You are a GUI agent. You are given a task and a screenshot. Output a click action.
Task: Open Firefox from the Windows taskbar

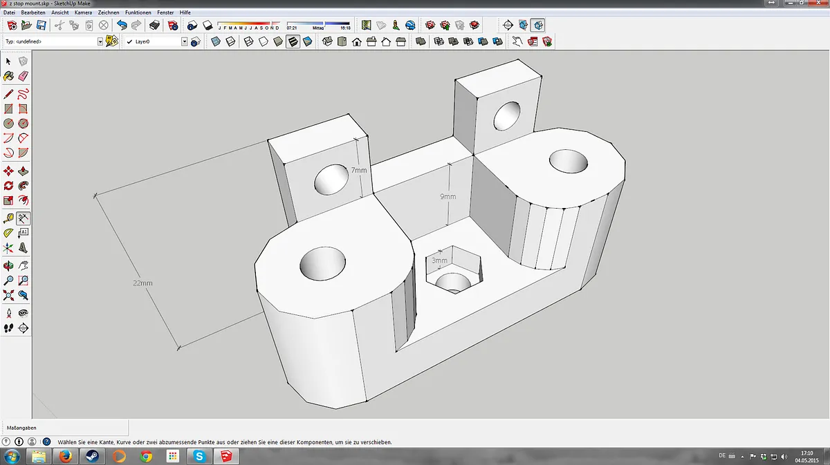(x=66, y=456)
